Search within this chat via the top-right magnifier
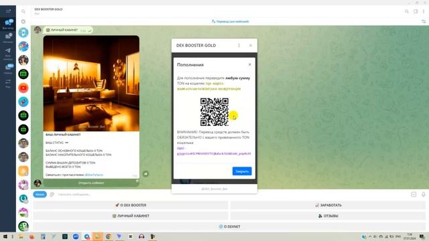This screenshot has width=429, height=241. coord(407,11)
